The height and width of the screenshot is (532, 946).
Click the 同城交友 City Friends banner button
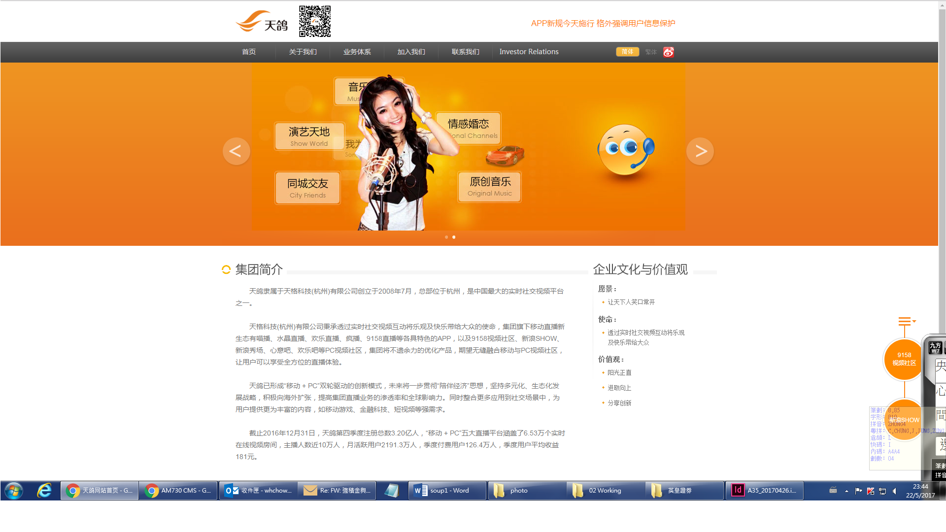coord(307,188)
